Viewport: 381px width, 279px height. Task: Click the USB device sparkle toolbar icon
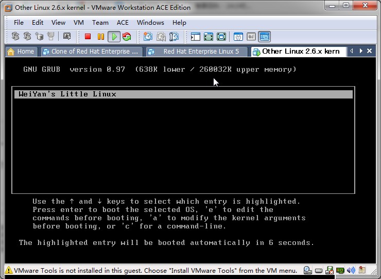[x=51, y=36]
